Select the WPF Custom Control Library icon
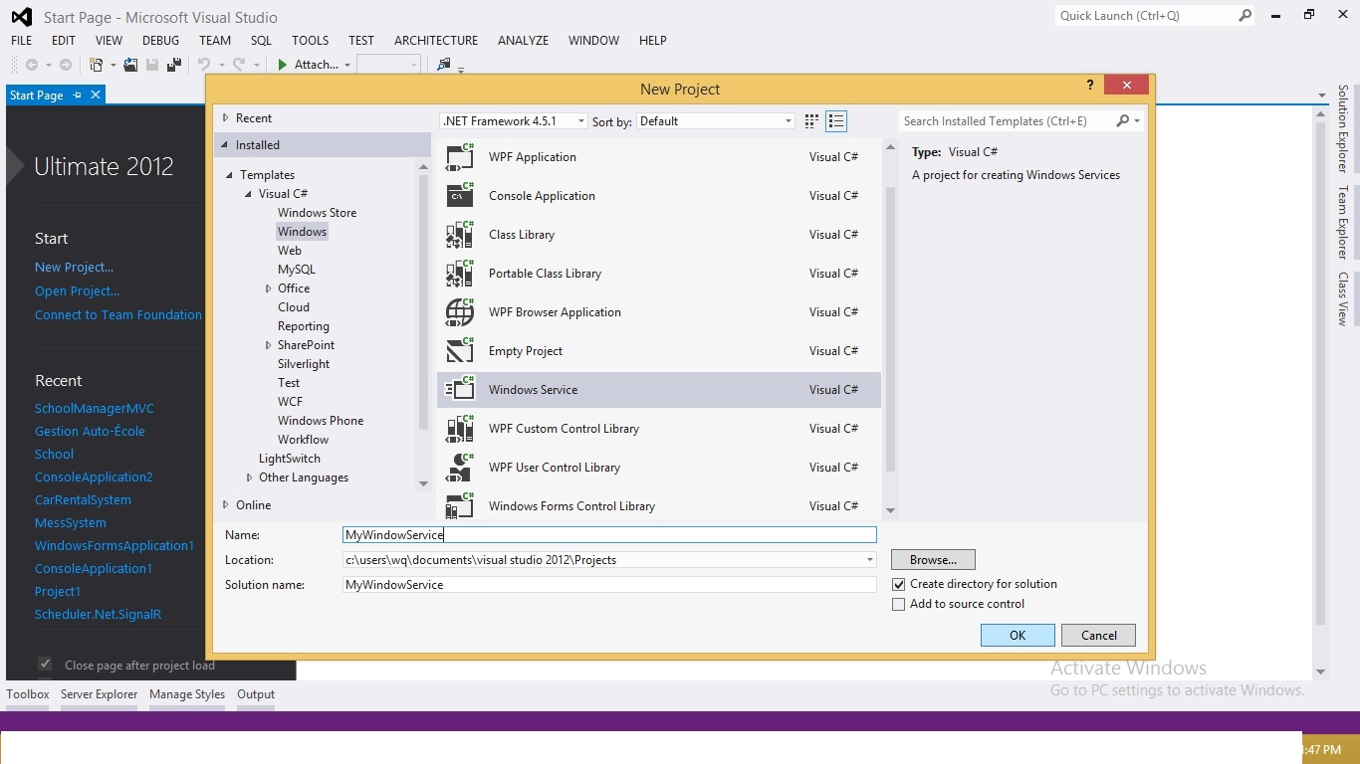Viewport: 1360px width, 764px height. [459, 429]
